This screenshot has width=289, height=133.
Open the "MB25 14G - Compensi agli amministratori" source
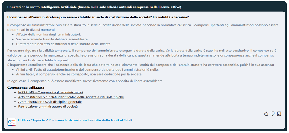51,92
